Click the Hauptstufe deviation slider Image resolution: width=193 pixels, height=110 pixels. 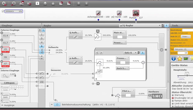click(183, 76)
